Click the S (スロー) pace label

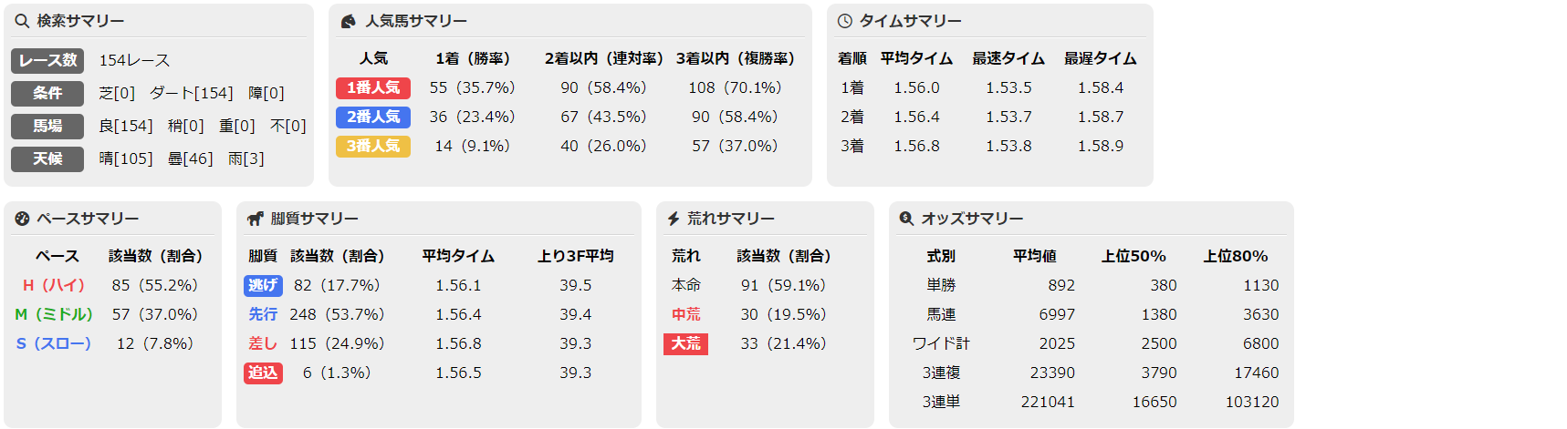[x=54, y=343]
